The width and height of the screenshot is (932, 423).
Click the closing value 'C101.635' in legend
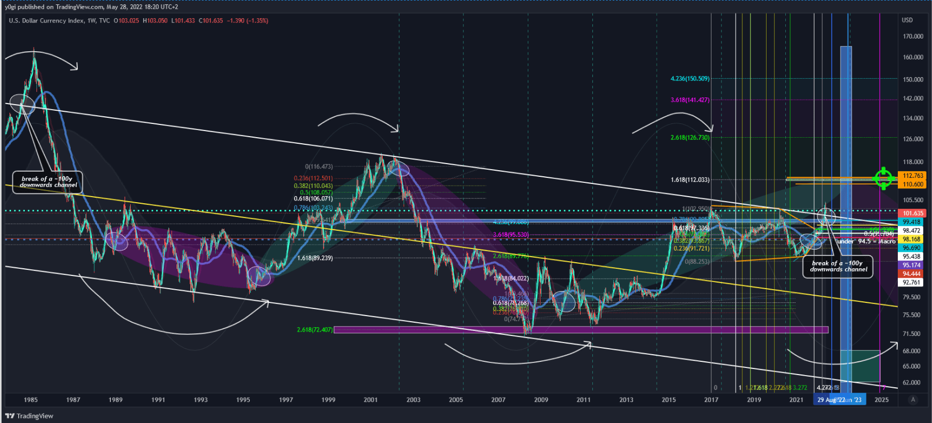point(210,21)
